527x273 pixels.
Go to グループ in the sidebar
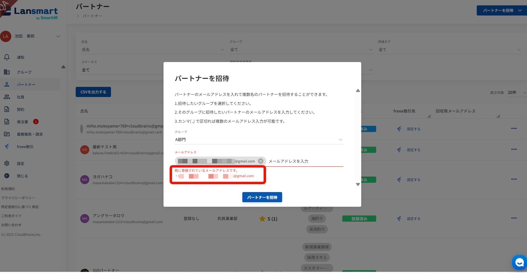tap(24, 72)
